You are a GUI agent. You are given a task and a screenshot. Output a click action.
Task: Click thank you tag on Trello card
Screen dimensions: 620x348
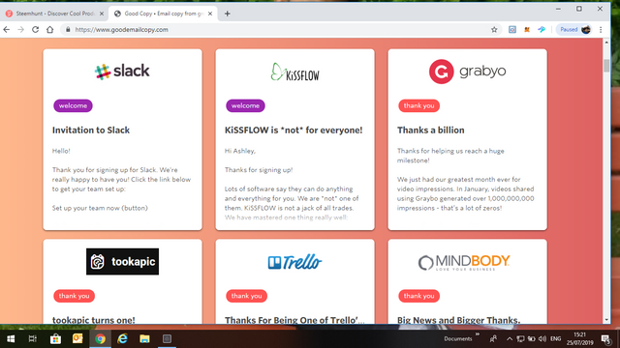246,296
